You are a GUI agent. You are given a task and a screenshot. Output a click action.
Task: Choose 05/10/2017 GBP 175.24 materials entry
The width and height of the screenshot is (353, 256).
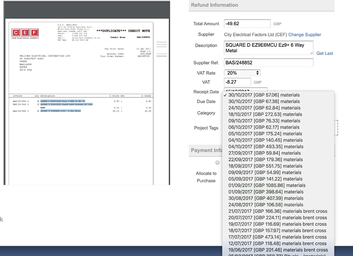(278, 134)
